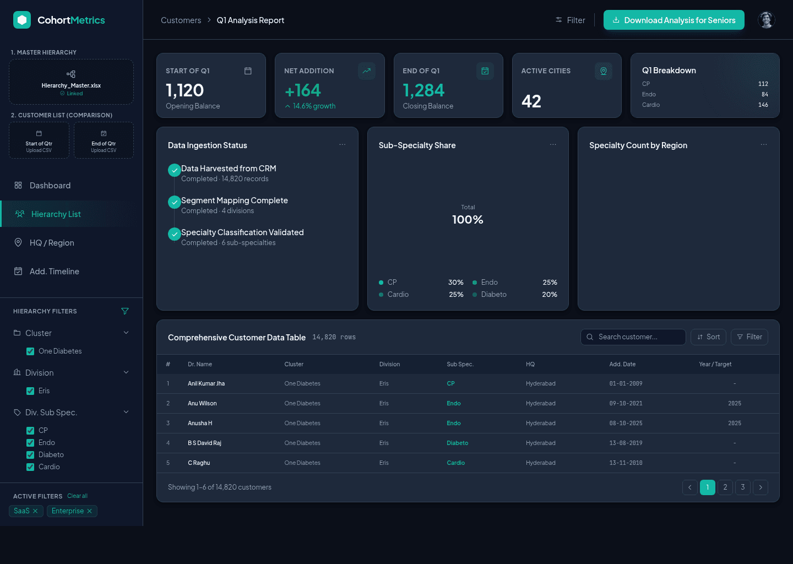Toggle the Endo sub-specialty checkbox
793x564 pixels.
click(x=30, y=443)
